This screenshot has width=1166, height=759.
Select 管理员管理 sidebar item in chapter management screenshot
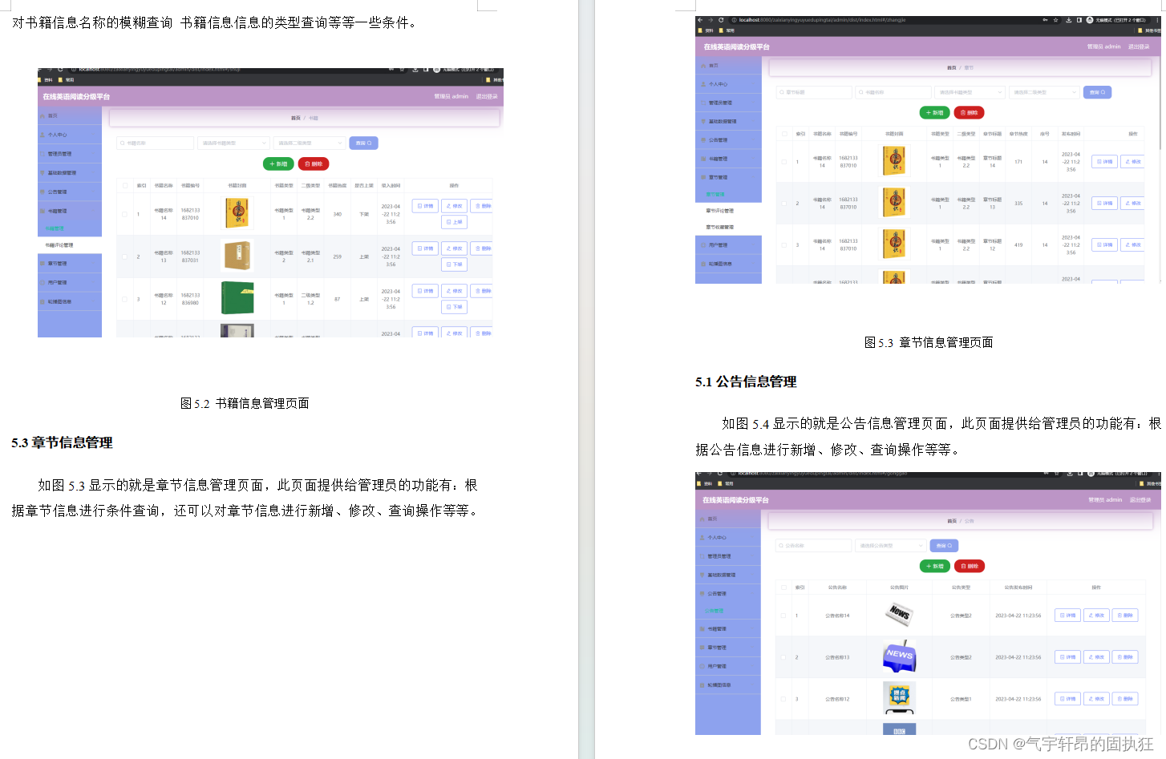coord(728,103)
